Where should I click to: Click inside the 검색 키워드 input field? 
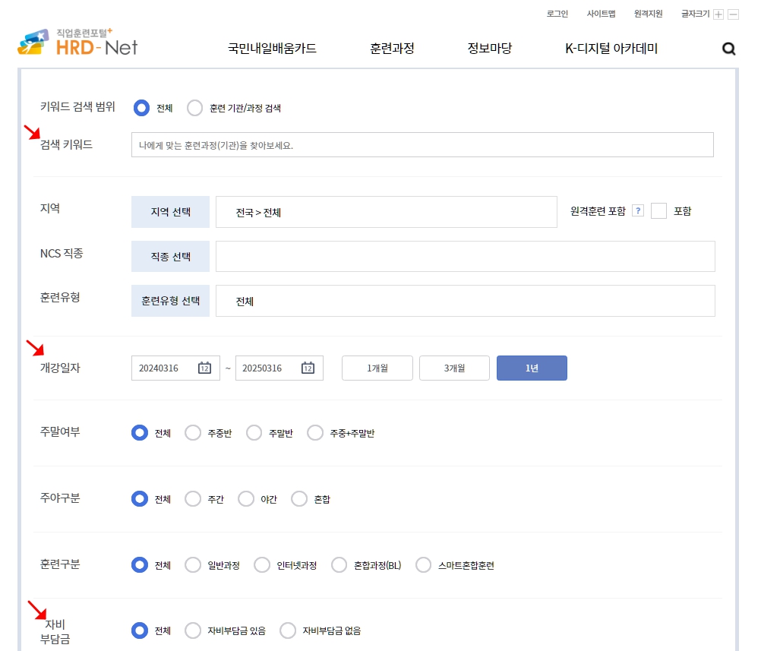click(422, 144)
